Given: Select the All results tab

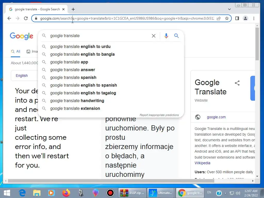Looking at the screenshot, I should pyautogui.click(x=16, y=52).
